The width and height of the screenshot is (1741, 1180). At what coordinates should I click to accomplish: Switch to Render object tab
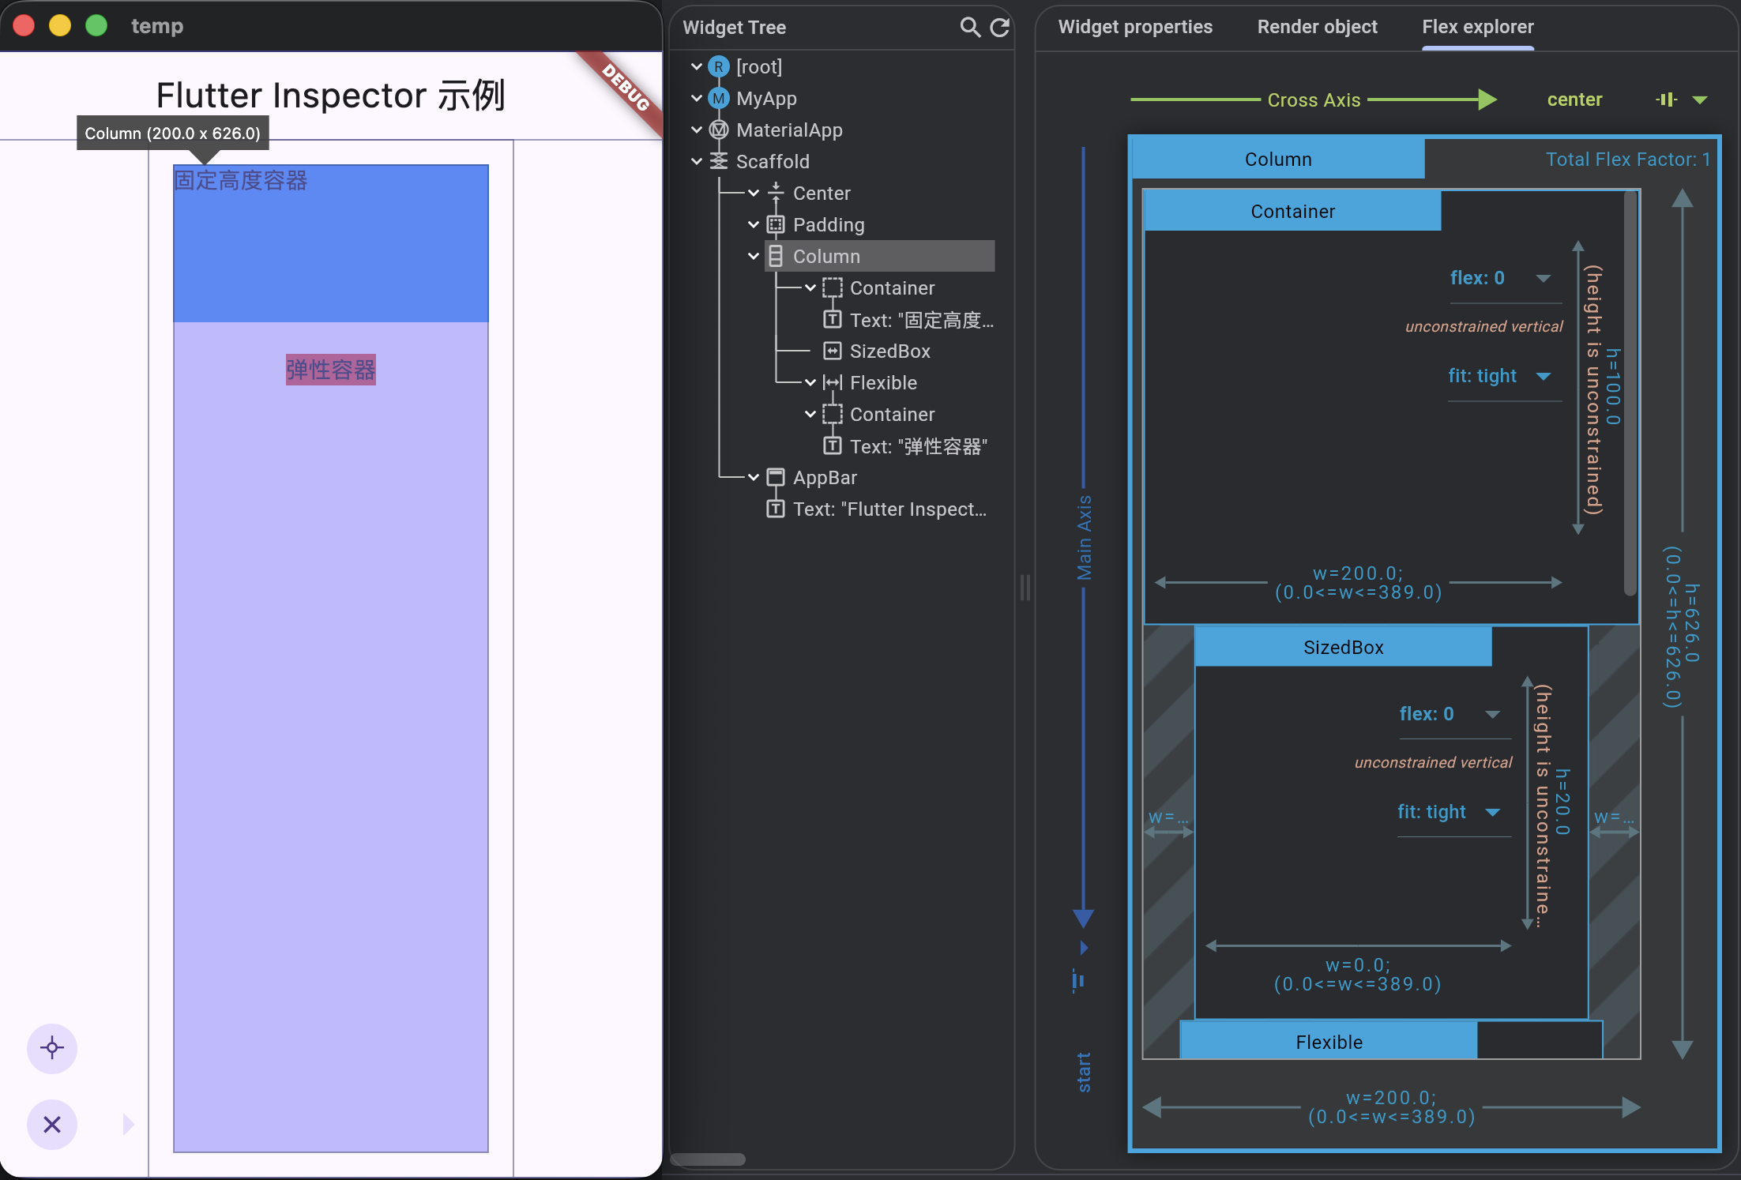(1317, 28)
